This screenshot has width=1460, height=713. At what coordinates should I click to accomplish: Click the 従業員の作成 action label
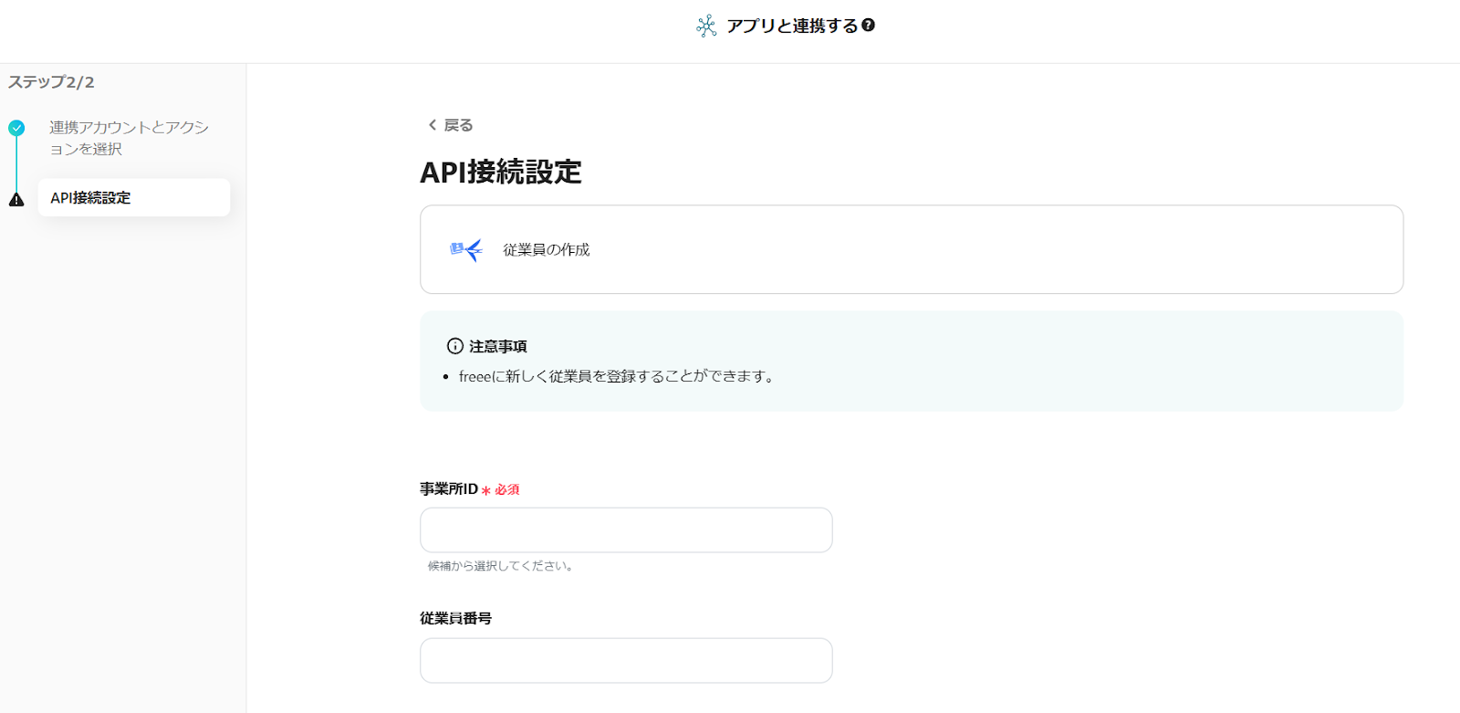546,249
